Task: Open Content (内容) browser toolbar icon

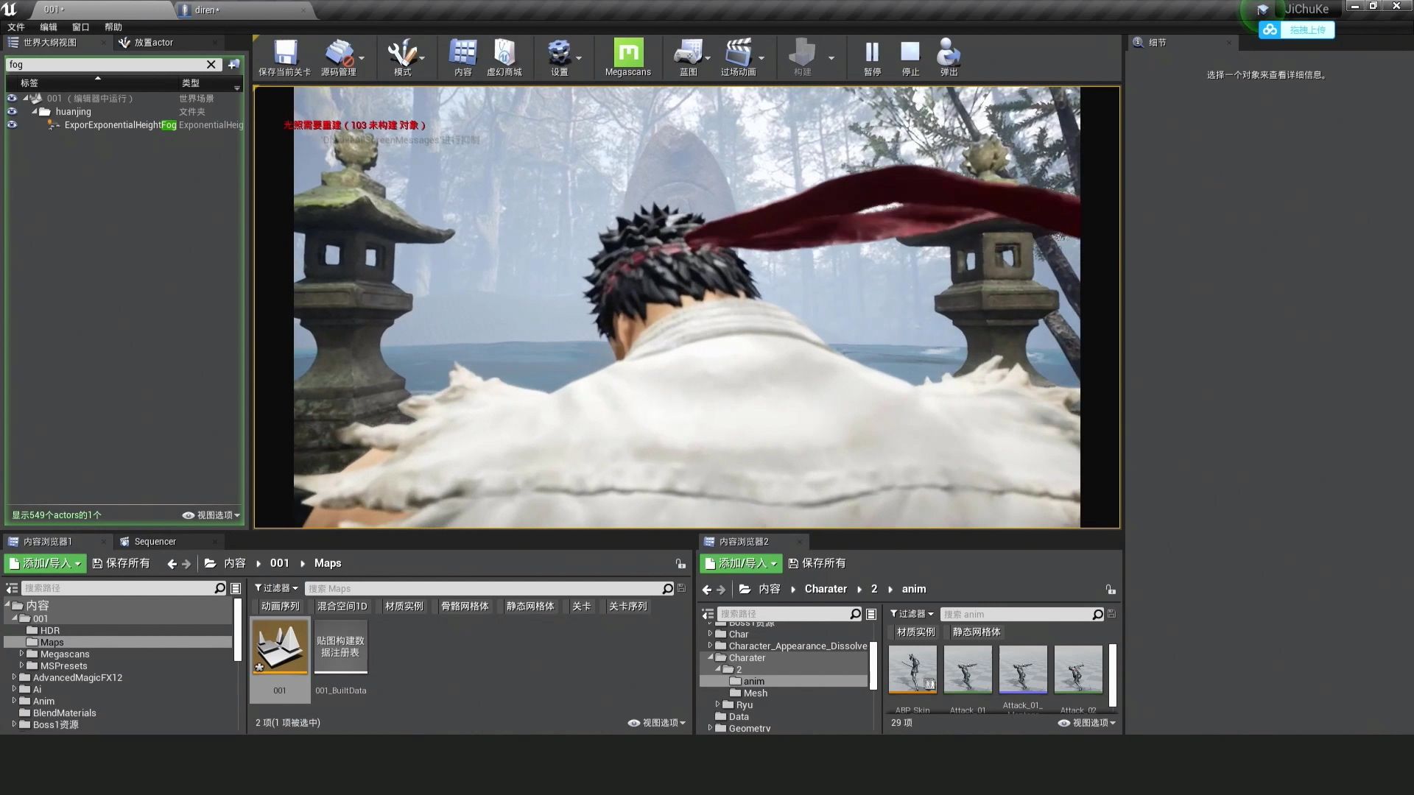Action: pos(462,57)
